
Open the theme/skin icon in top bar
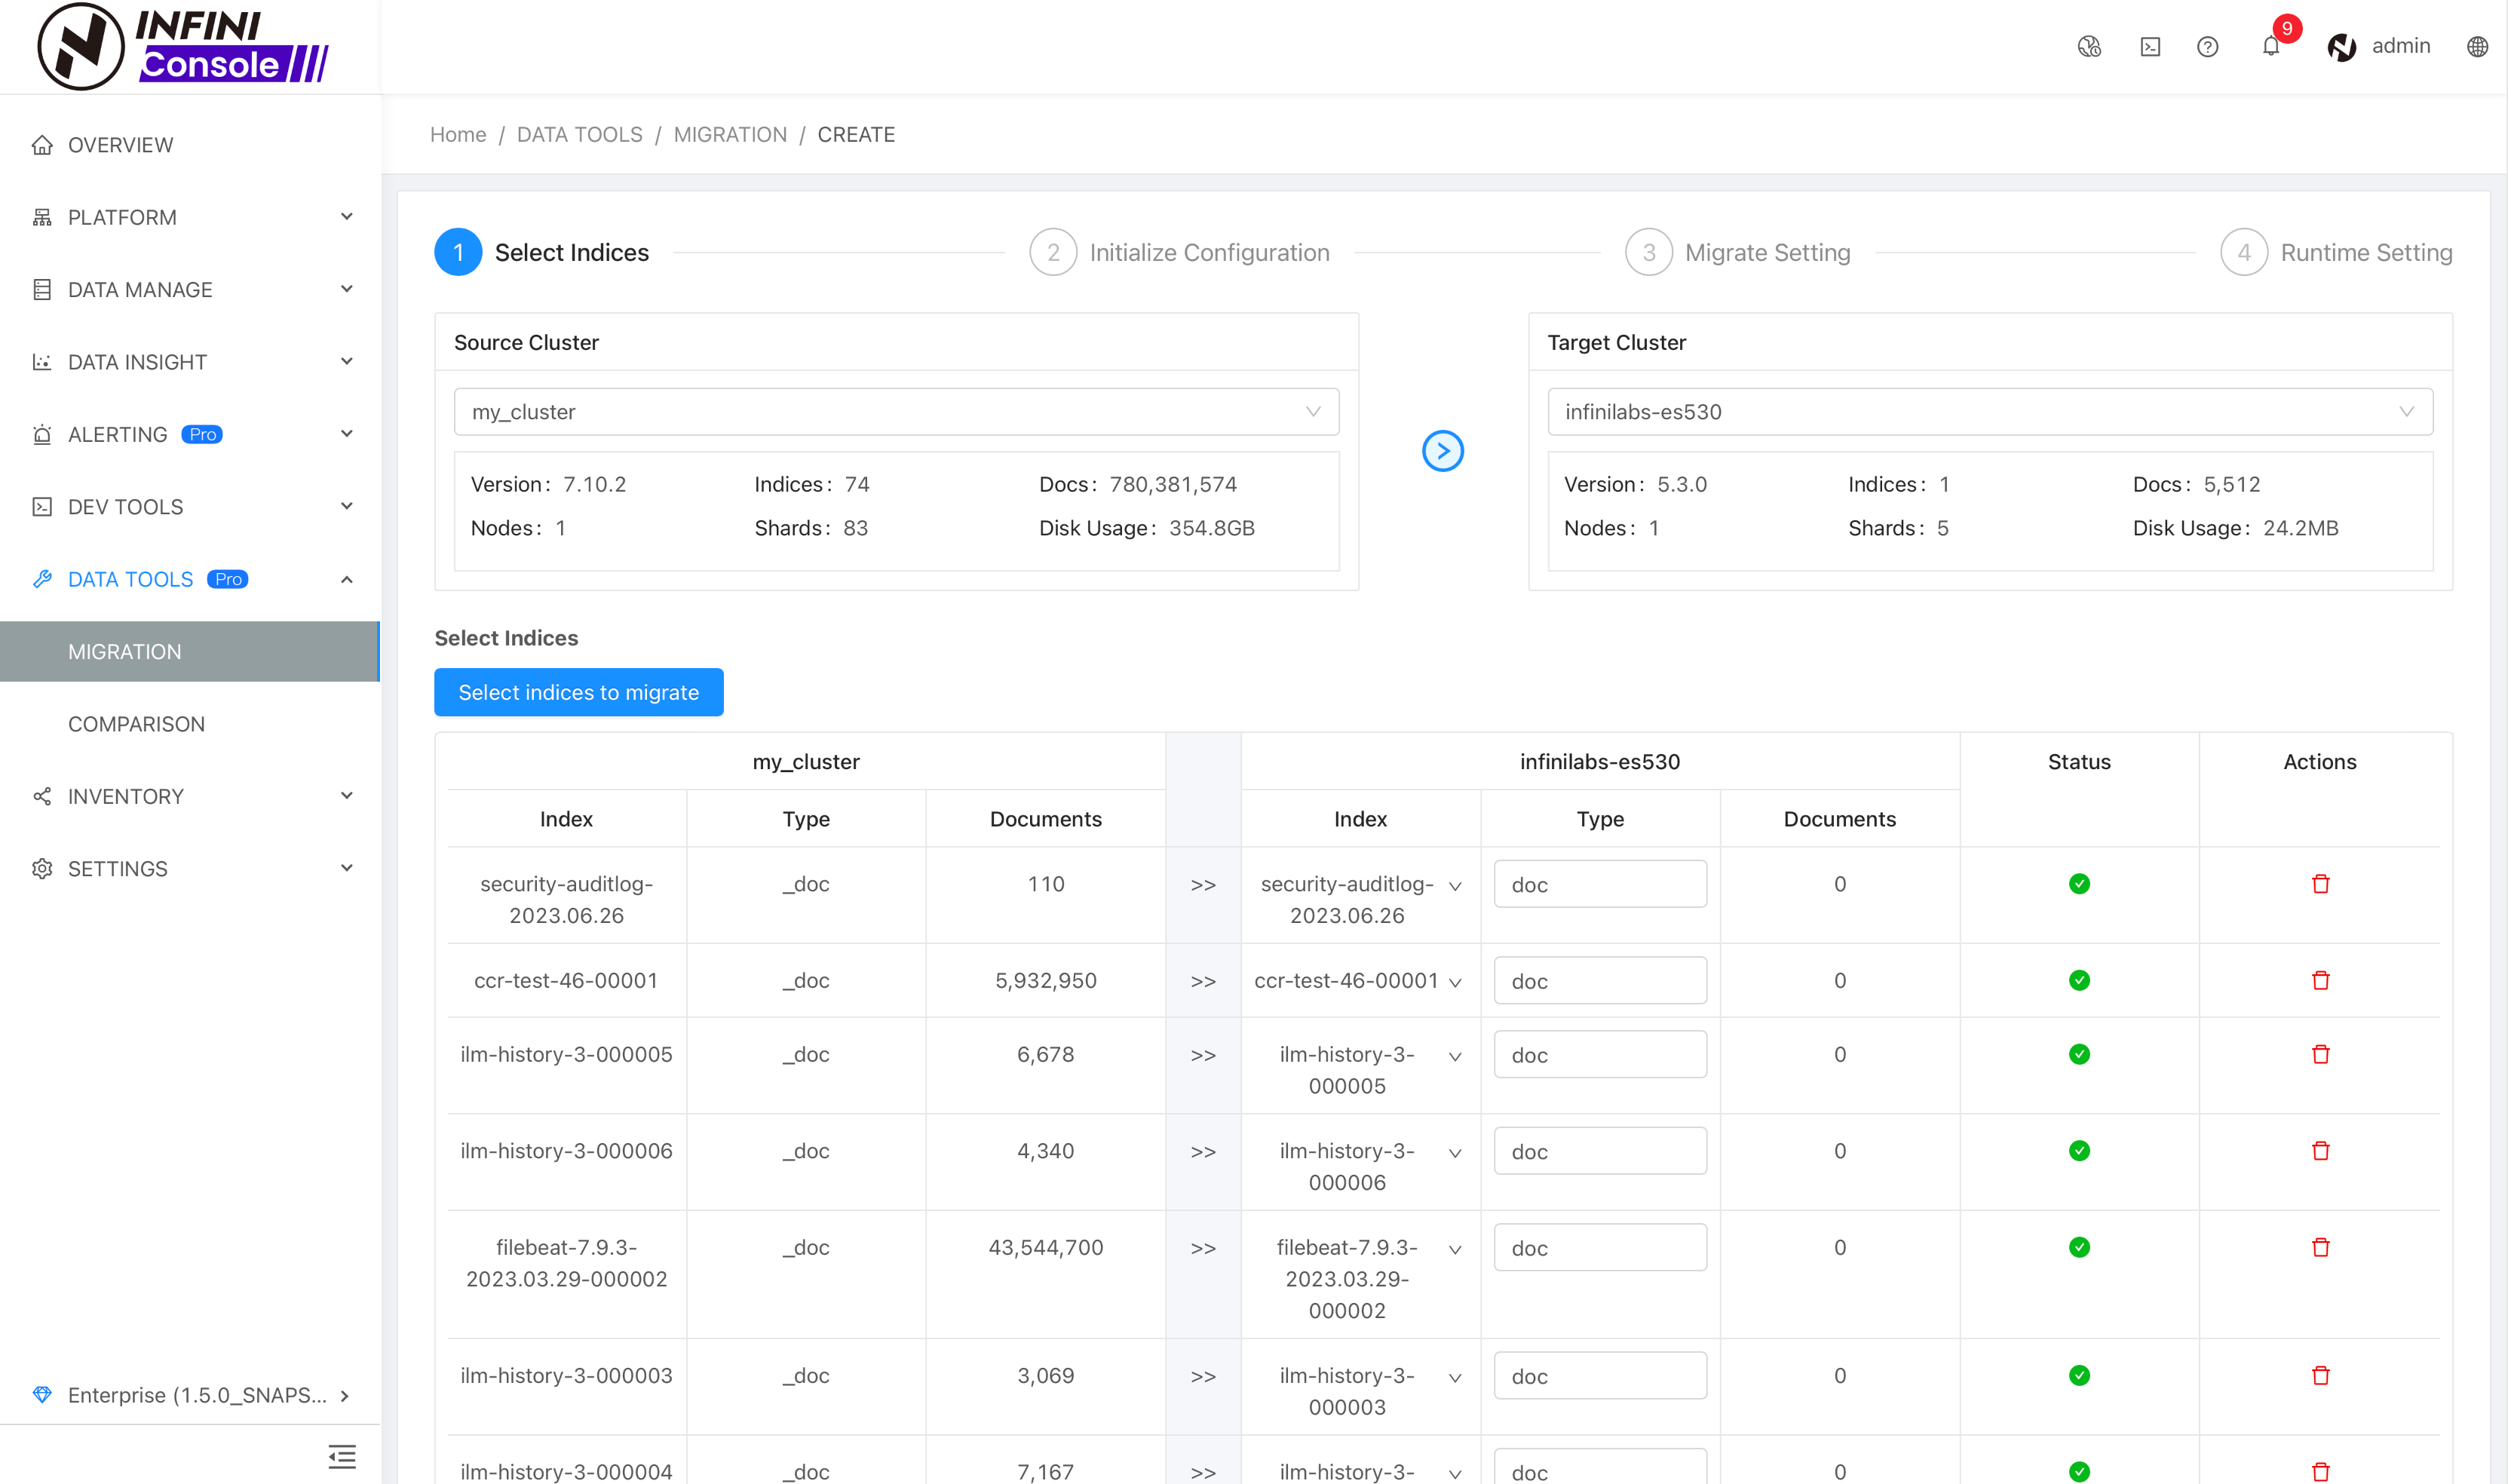click(x=2089, y=46)
